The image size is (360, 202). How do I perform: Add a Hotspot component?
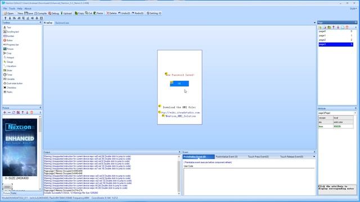click(x=9, y=57)
